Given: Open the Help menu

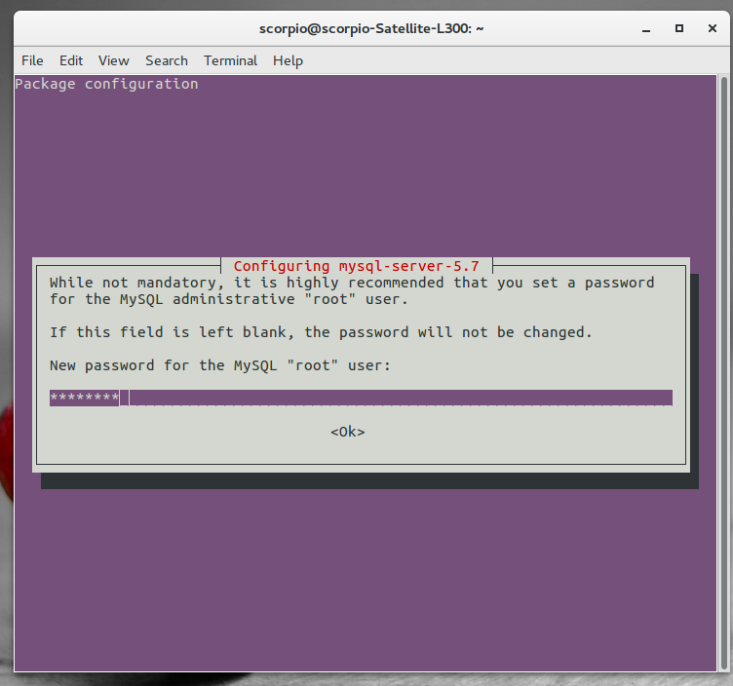Looking at the screenshot, I should pyautogui.click(x=288, y=60).
